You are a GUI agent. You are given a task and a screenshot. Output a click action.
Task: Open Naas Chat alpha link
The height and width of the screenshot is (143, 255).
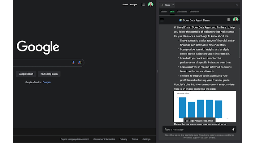[x=172, y=135]
